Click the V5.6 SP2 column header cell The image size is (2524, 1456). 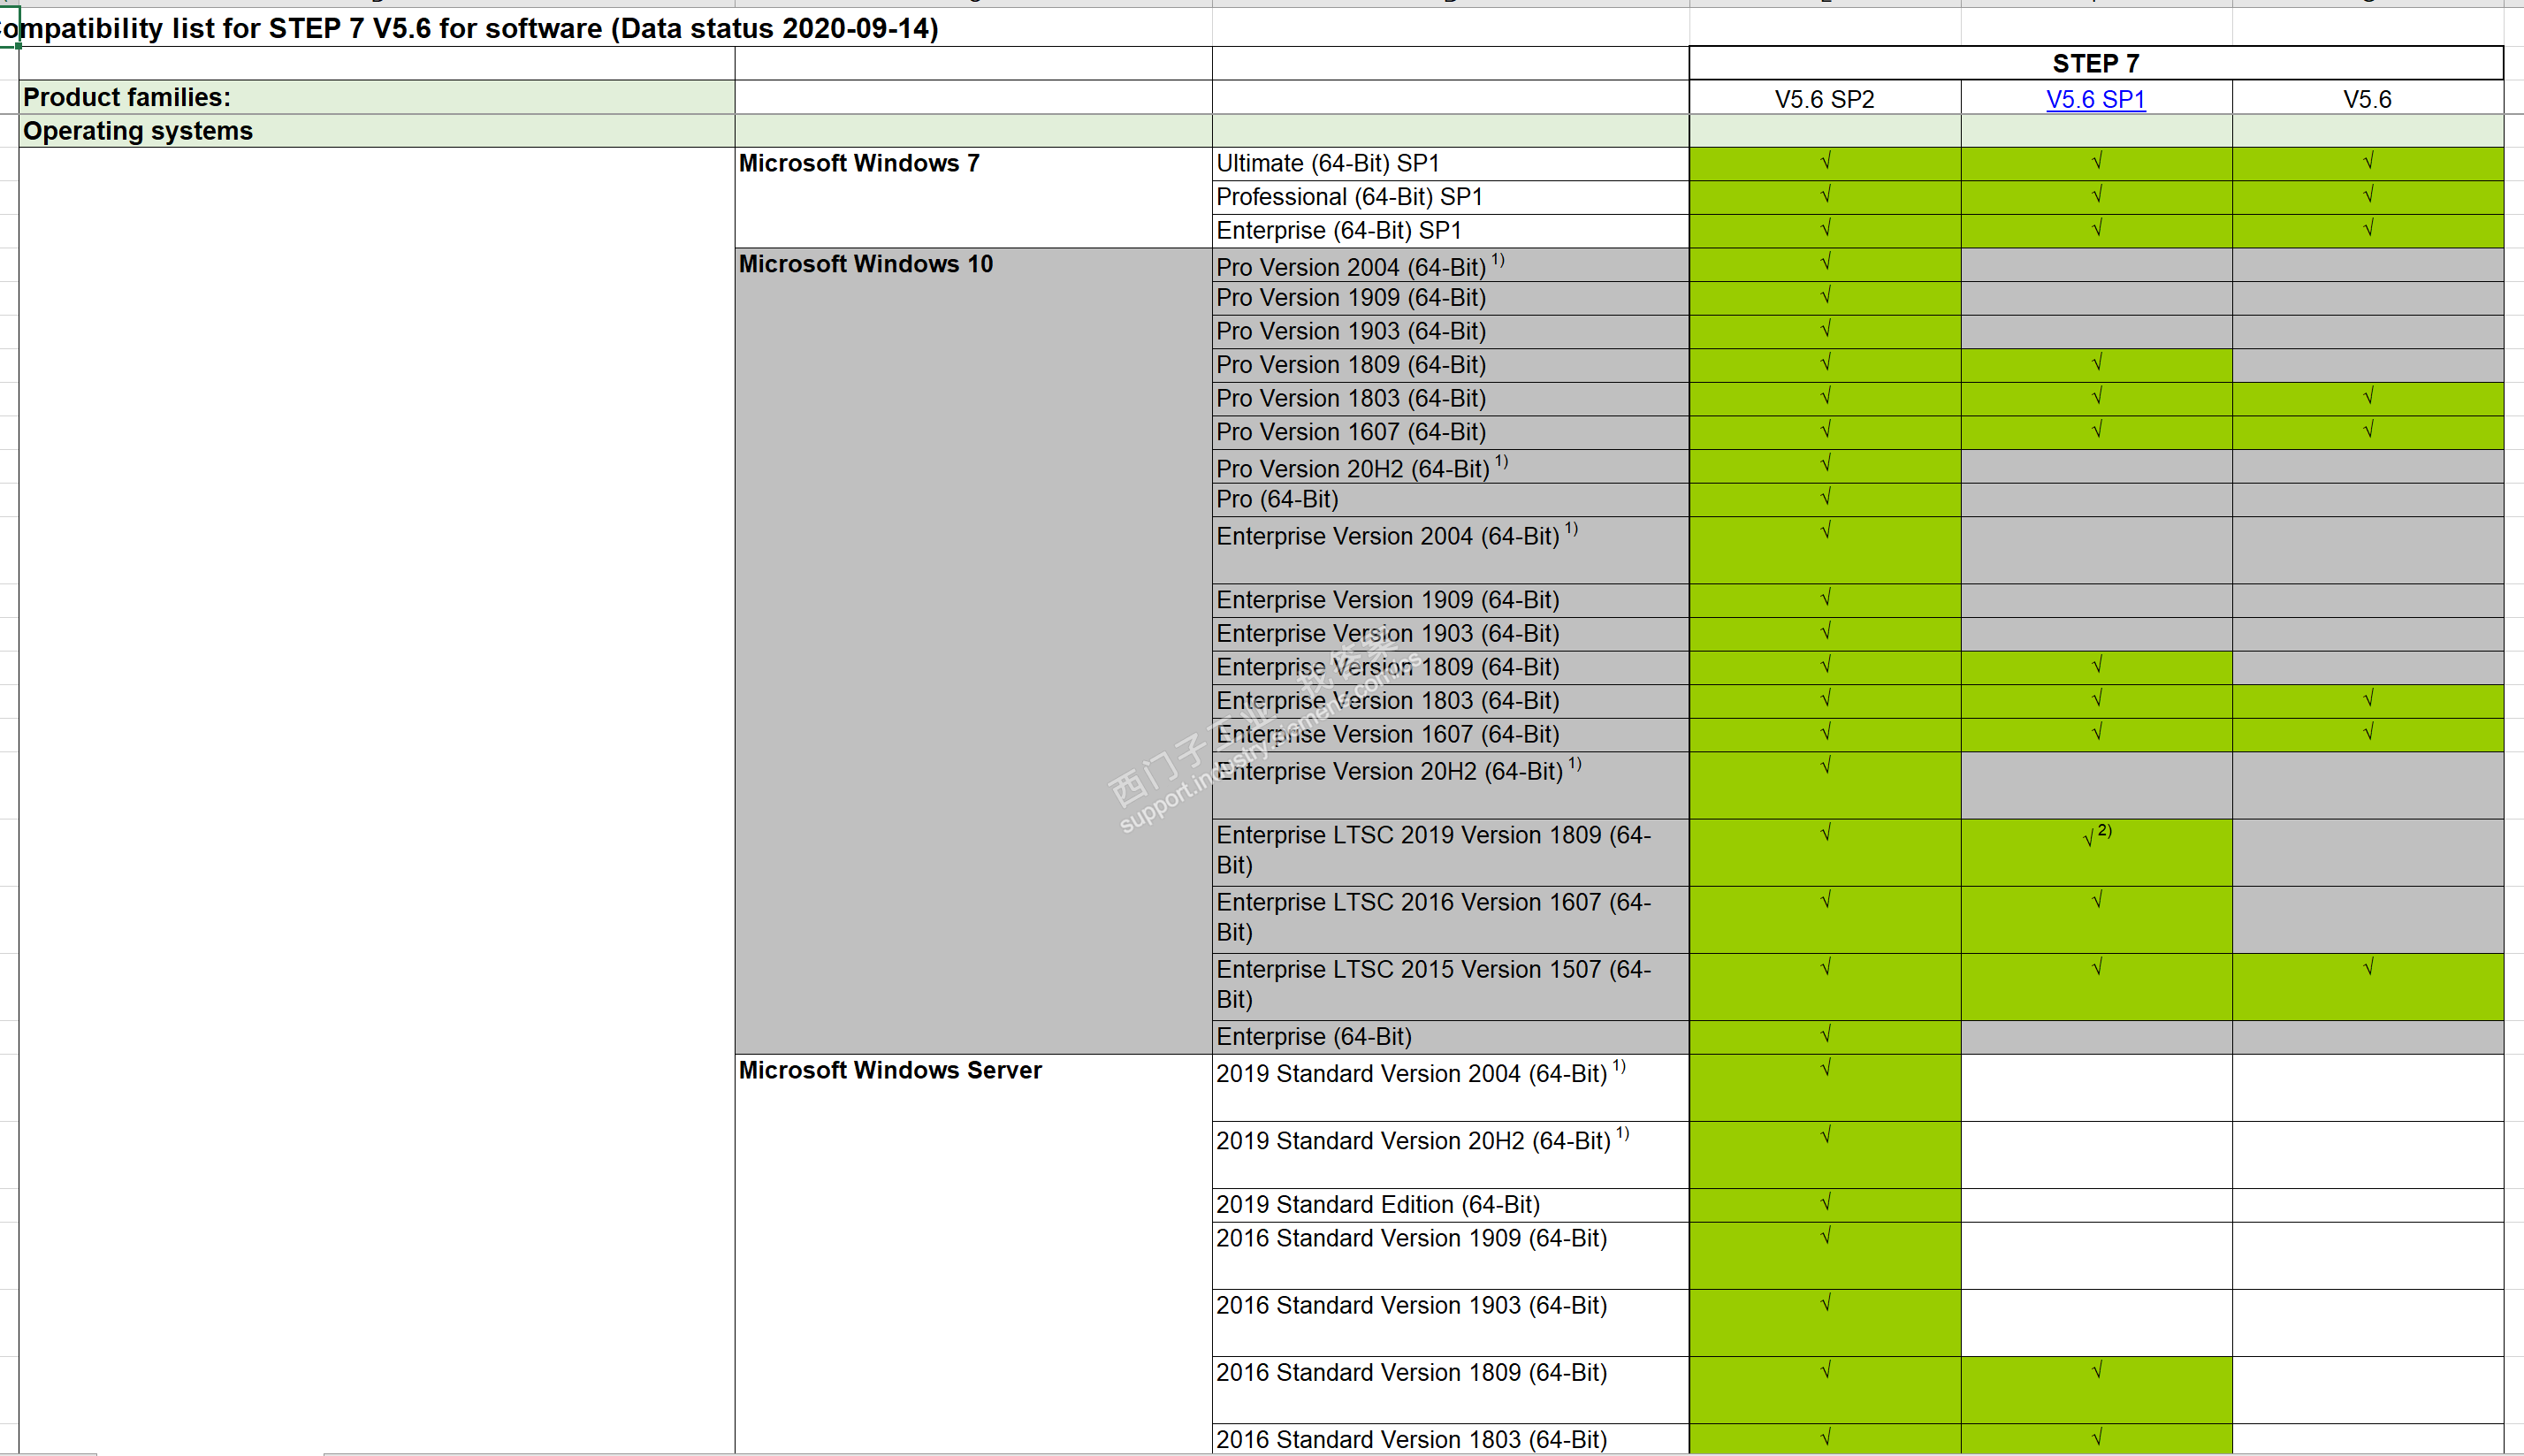point(1824,99)
